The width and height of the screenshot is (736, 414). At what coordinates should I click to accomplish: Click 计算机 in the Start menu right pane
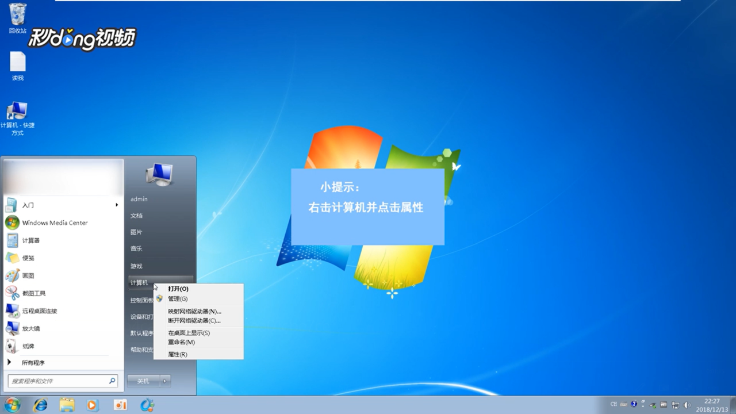140,282
